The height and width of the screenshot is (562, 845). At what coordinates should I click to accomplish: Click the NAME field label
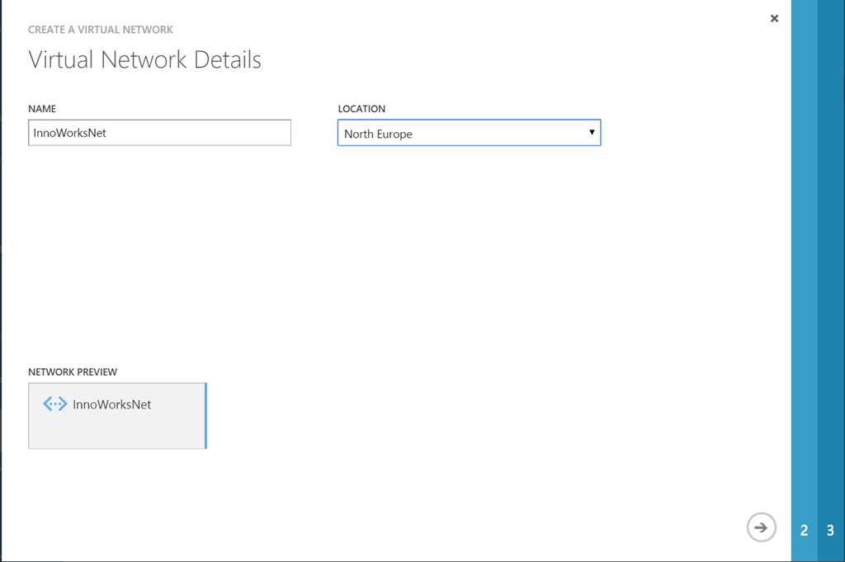[x=42, y=109]
